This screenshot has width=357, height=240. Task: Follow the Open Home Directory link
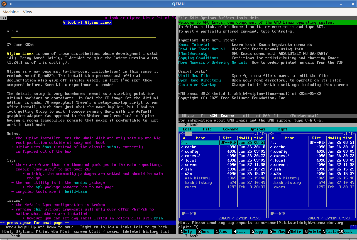[200, 80]
